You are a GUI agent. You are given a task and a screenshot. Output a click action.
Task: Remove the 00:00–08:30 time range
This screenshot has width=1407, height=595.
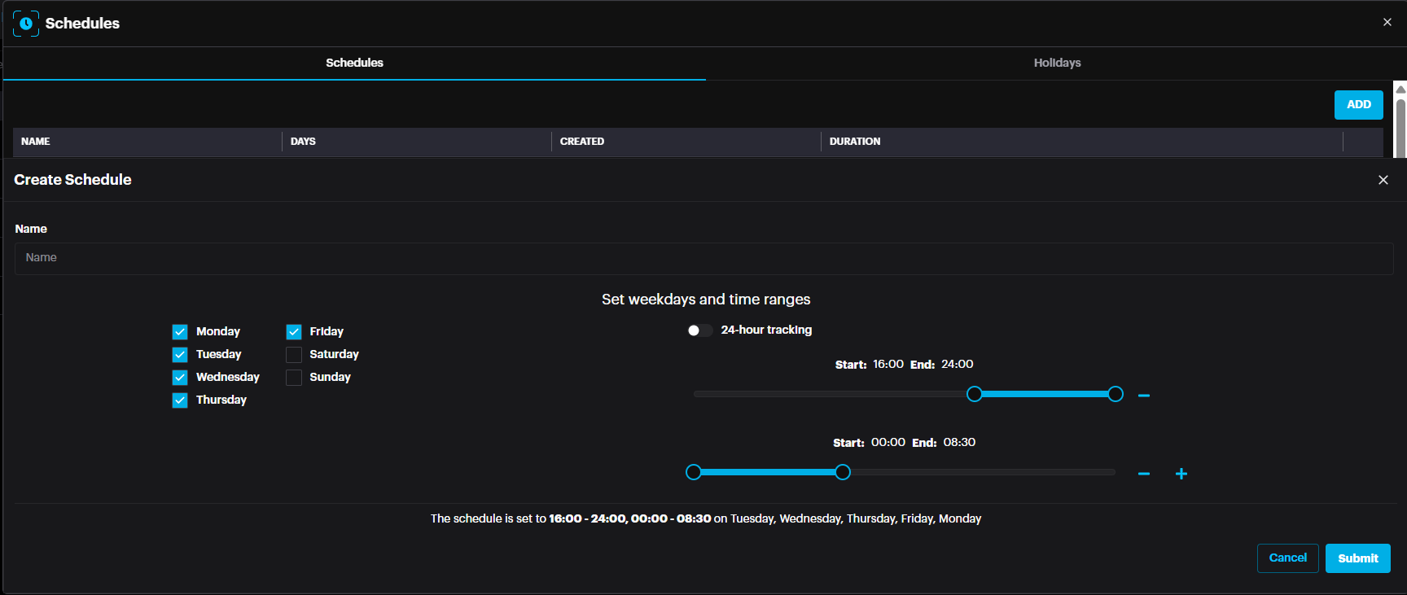1143,474
